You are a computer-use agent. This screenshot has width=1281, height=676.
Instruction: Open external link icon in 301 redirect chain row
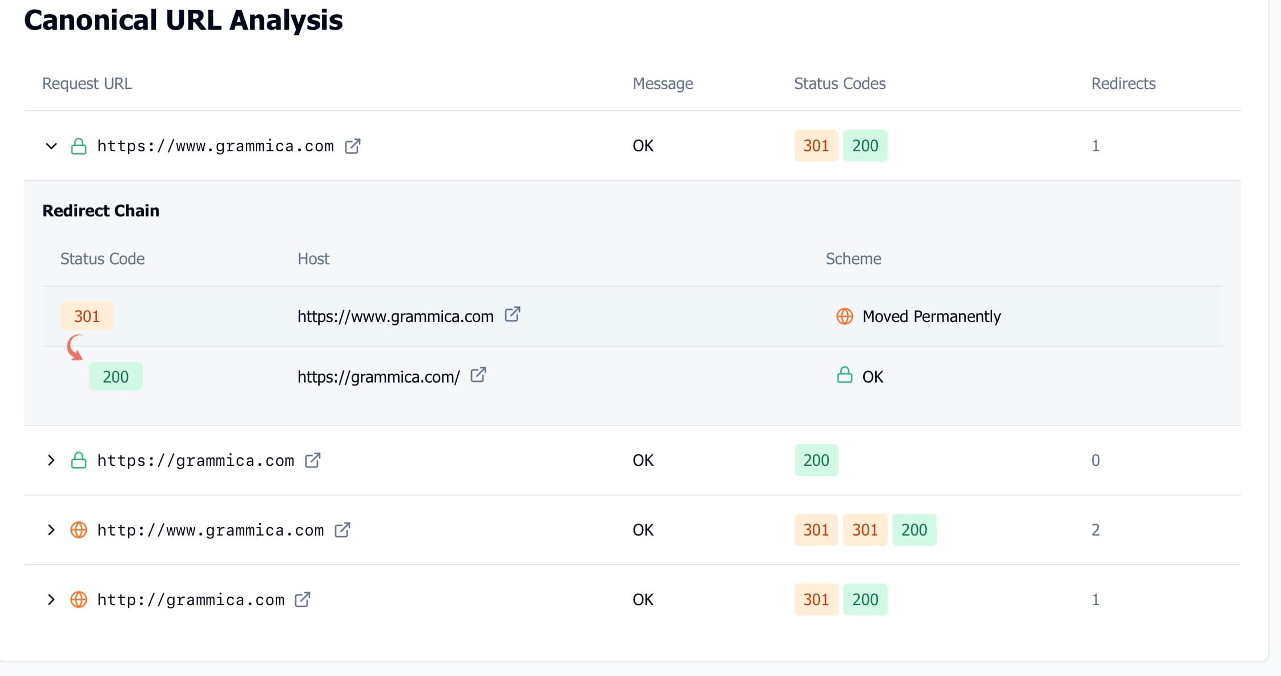(513, 315)
